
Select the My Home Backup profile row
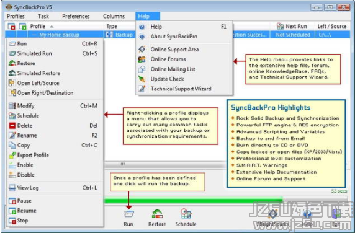pos(59,35)
